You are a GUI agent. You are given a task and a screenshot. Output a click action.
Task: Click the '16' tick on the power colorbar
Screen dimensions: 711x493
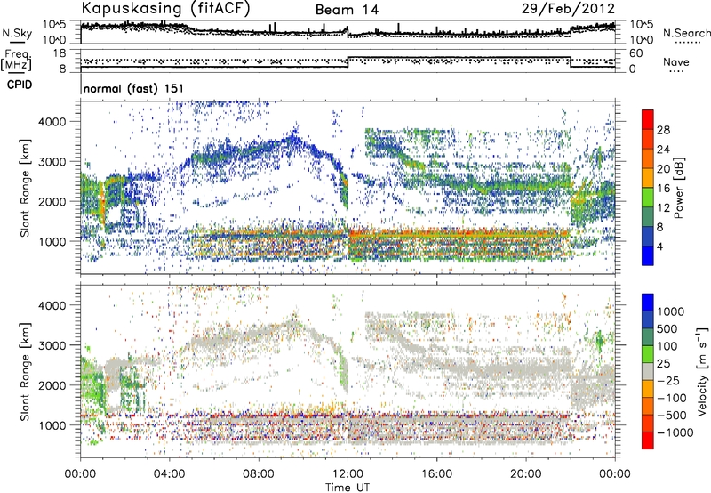(x=663, y=189)
